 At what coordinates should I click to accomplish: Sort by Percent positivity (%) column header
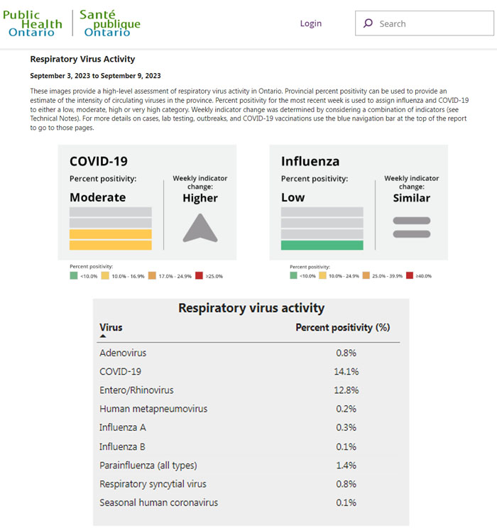point(342,327)
